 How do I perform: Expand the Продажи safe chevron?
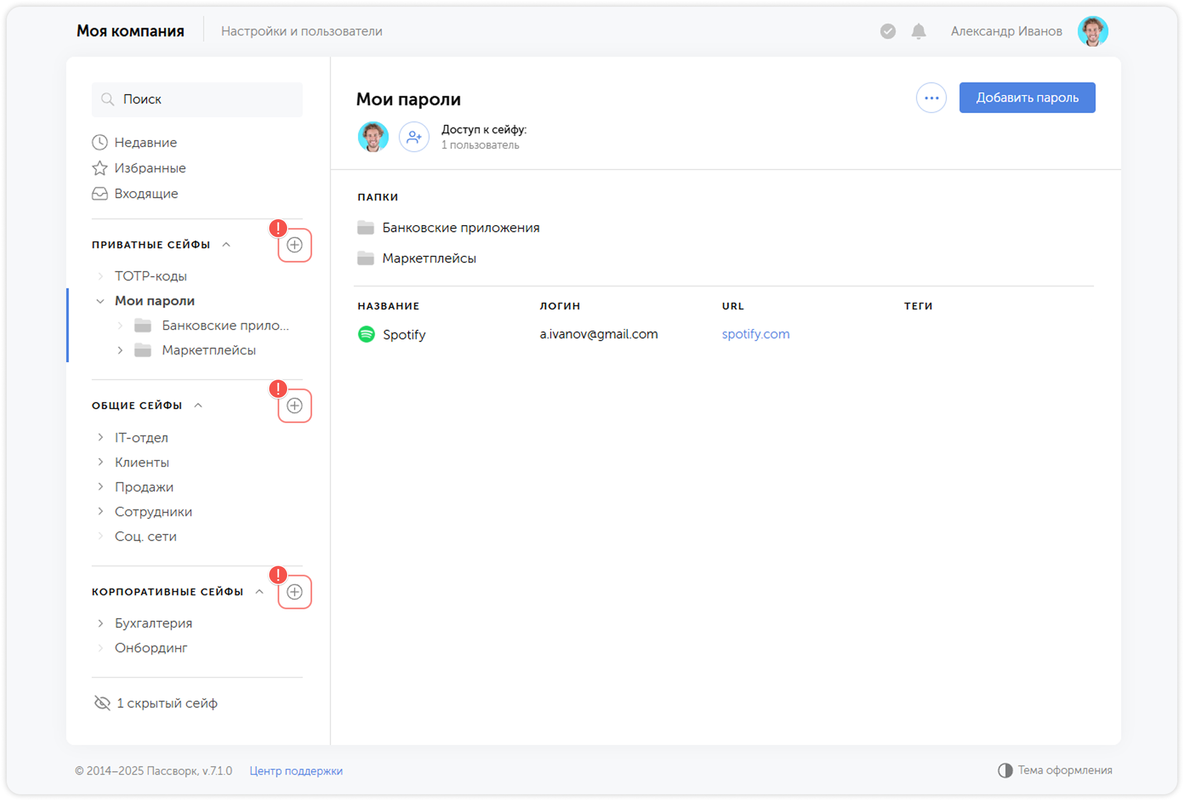(x=100, y=487)
